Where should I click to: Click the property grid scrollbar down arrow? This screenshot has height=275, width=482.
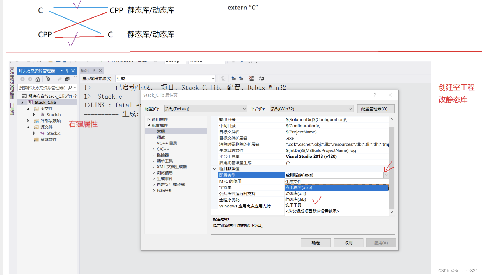(x=392, y=212)
